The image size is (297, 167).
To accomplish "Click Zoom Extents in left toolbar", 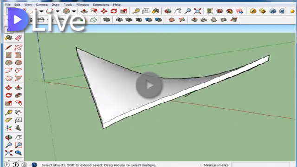I will click(x=8, y=153).
